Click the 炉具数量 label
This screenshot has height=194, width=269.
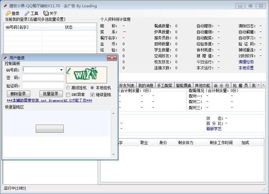163,32
